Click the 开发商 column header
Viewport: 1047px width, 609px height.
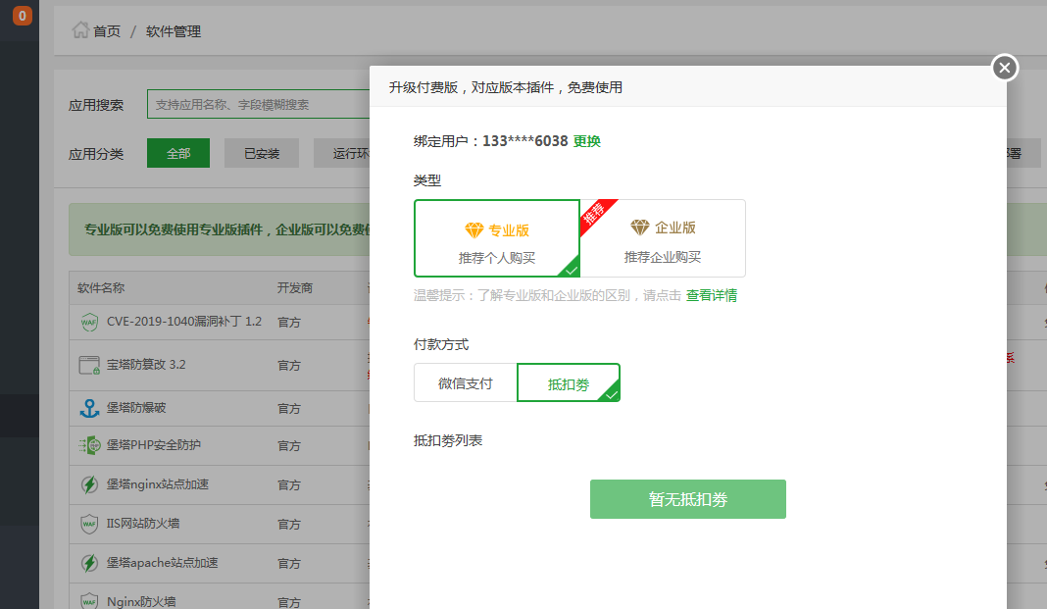pos(294,287)
